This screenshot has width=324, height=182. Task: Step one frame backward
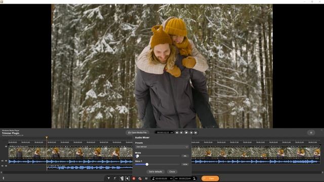pos(181,132)
